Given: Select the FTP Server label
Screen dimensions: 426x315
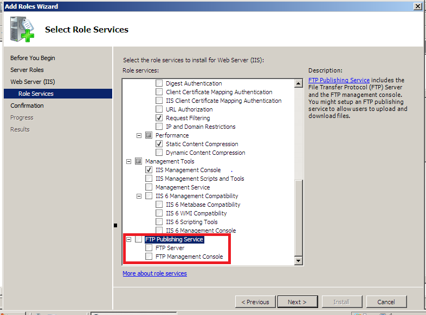Looking at the screenshot, I should [170, 248].
